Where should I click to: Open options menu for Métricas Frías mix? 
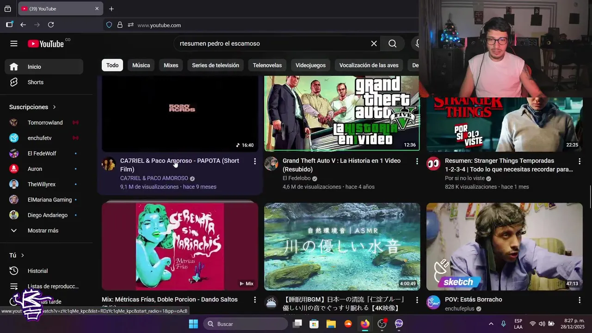(x=254, y=300)
